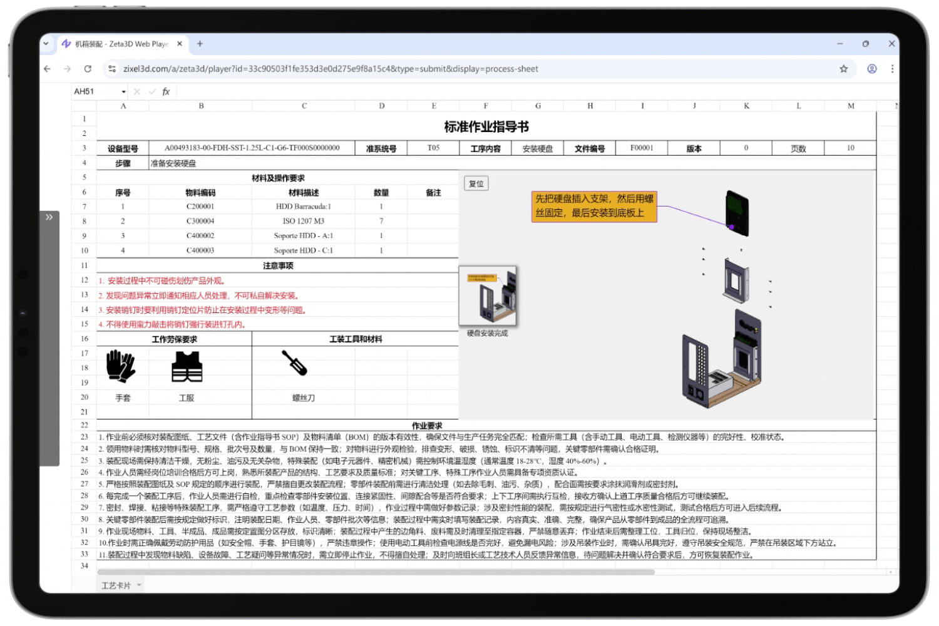Switch to the 工艺卡片 sheet tab

(x=116, y=585)
